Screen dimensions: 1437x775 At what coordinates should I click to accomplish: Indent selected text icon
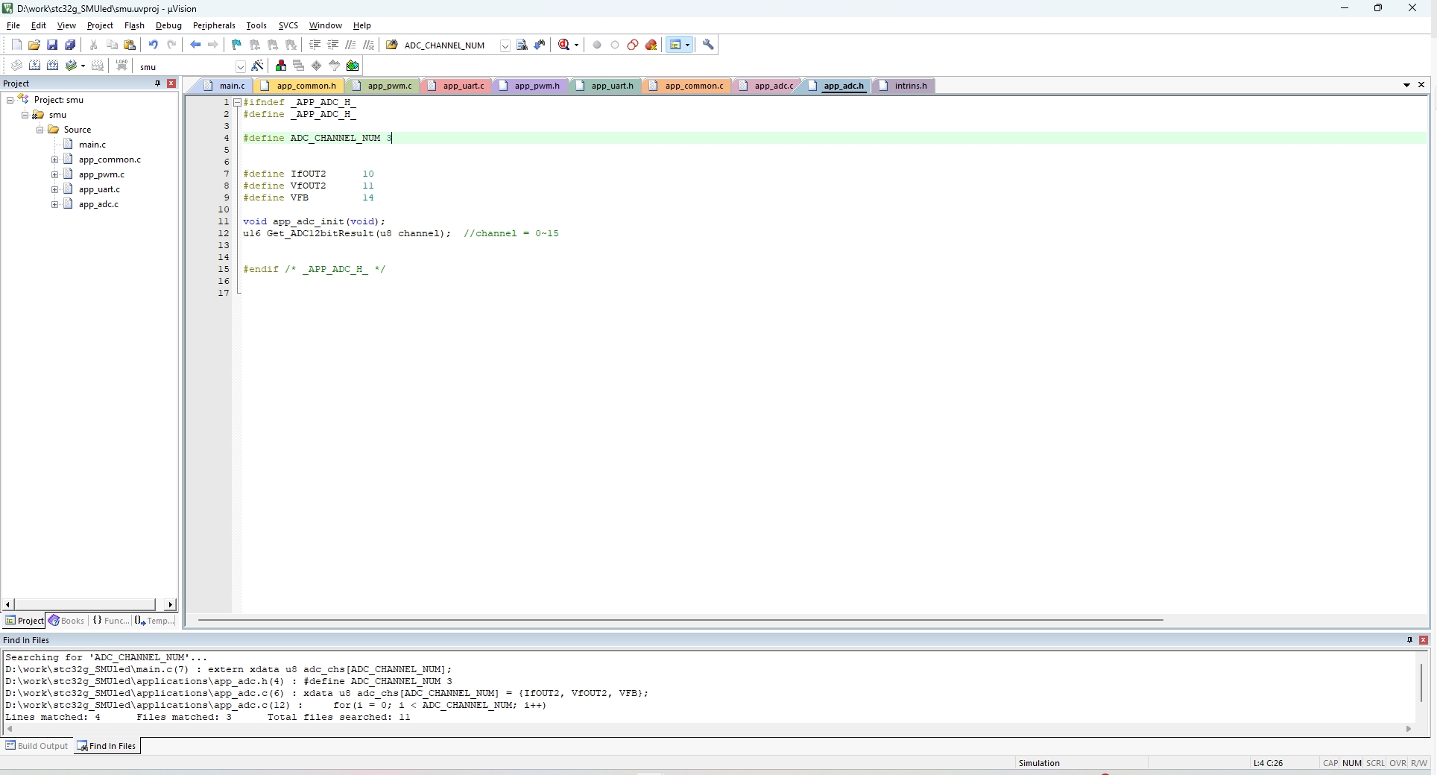pos(315,45)
